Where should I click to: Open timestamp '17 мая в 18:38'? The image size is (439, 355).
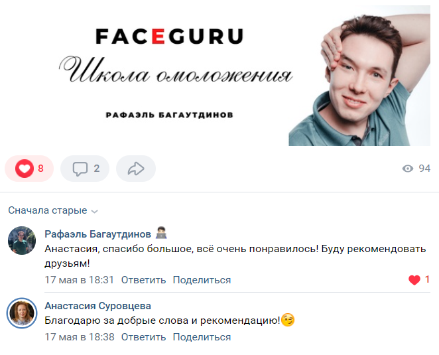coord(79,337)
